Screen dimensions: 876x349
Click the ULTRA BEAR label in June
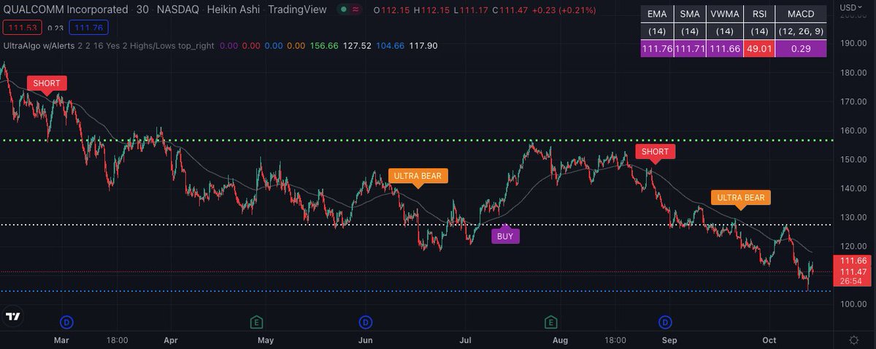418,176
